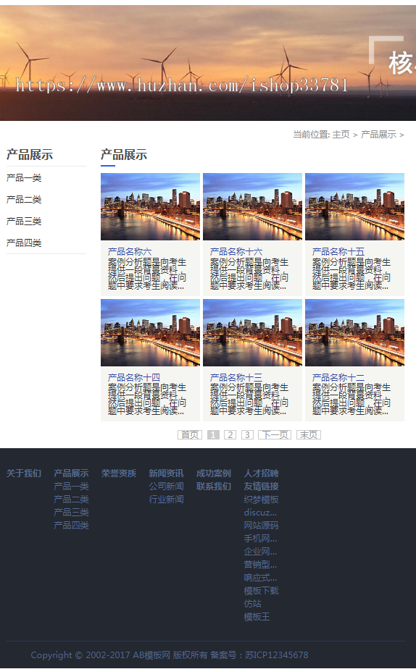Viewport: 416px width, 669px height.
Task: Open friend link 企业网...
Action: coord(260,552)
